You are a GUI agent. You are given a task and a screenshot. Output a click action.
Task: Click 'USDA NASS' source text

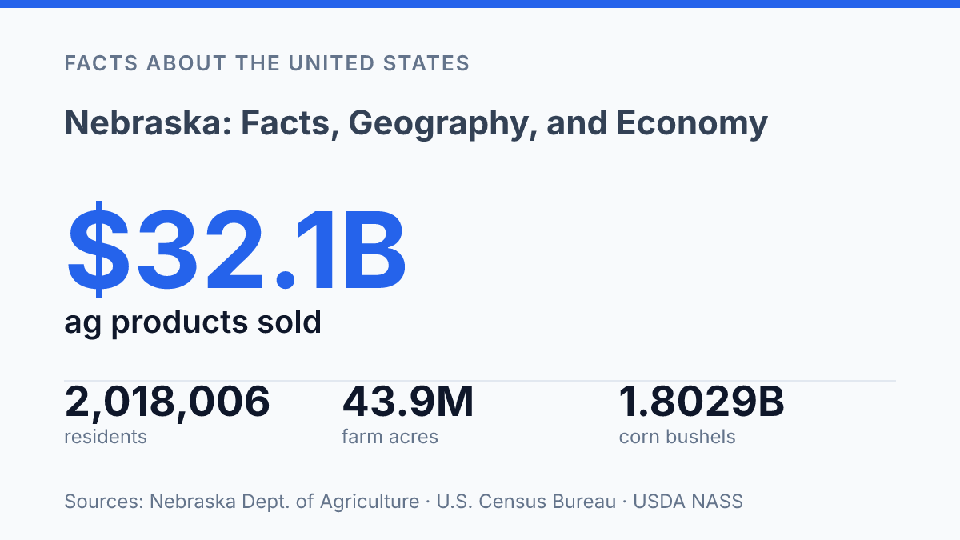tap(688, 502)
